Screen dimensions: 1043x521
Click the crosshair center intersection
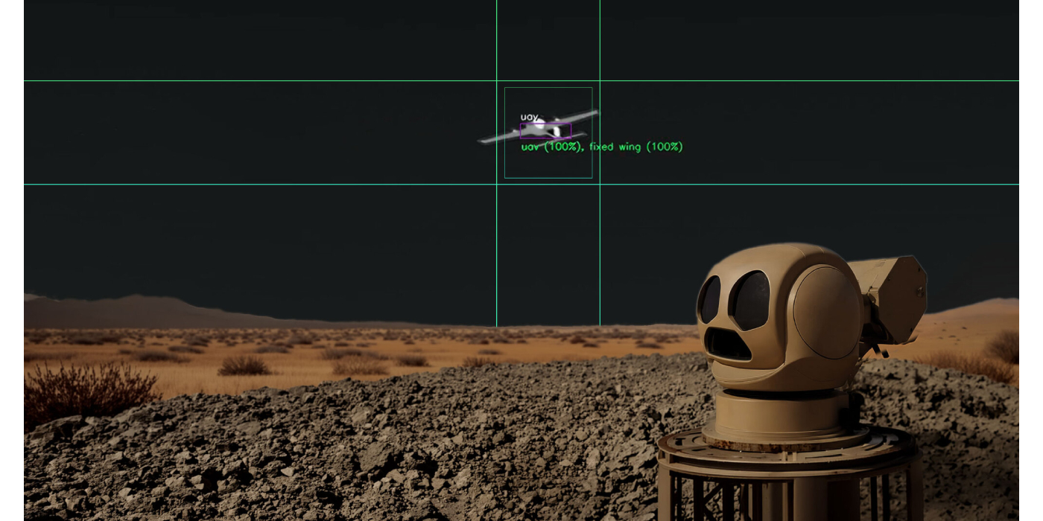click(548, 132)
